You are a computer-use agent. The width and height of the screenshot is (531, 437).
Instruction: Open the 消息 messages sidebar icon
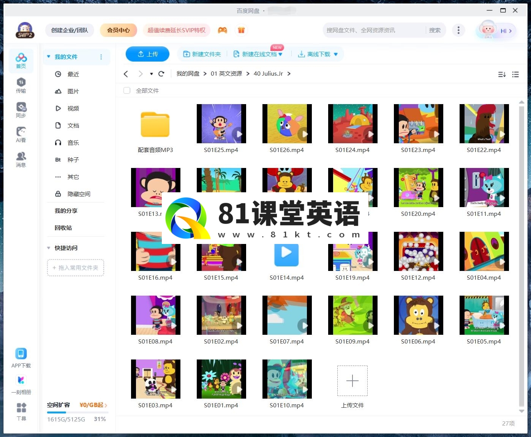[21, 160]
